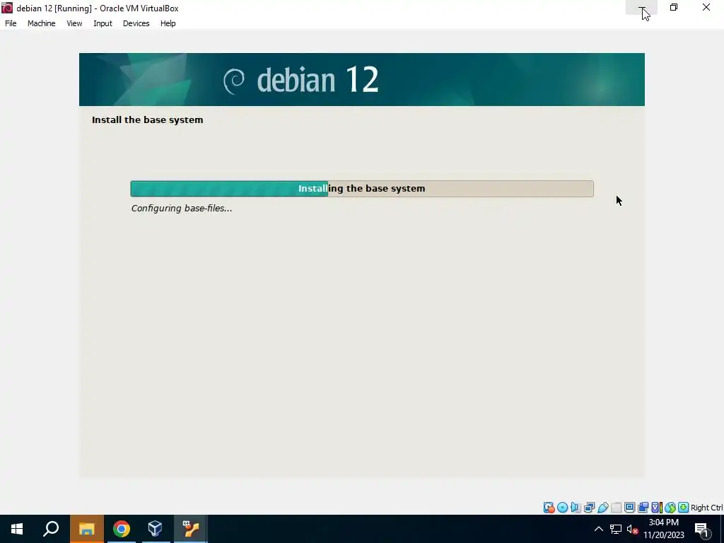Click the muted volume tray icon
The width and height of the screenshot is (724, 543).
[x=633, y=529]
